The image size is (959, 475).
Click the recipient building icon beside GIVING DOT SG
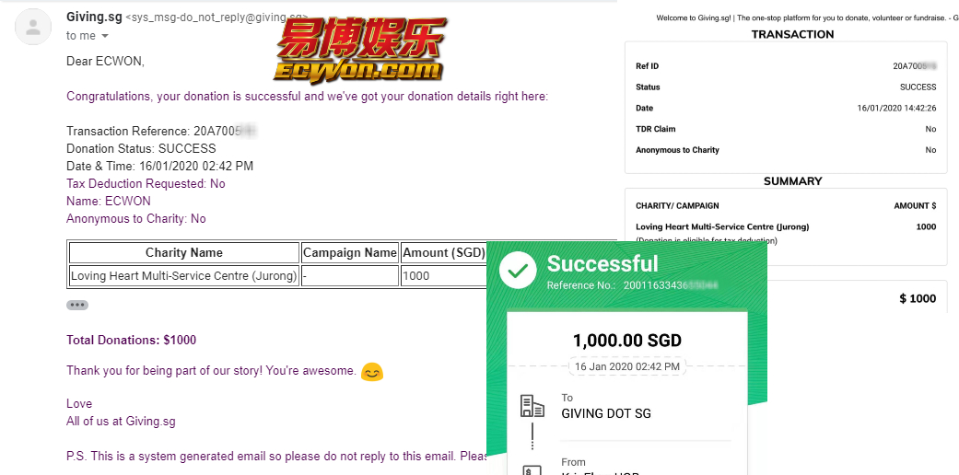532,406
